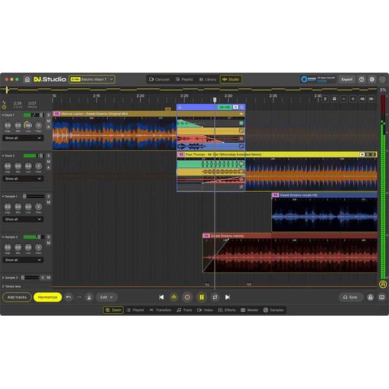This screenshot has height=389, width=389.
Task: Mute Deck 2
Action: coord(49,161)
